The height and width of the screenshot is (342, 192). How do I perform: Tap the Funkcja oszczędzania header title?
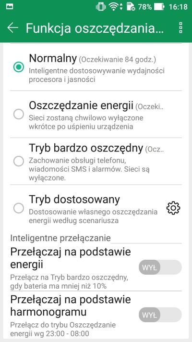[95, 28]
